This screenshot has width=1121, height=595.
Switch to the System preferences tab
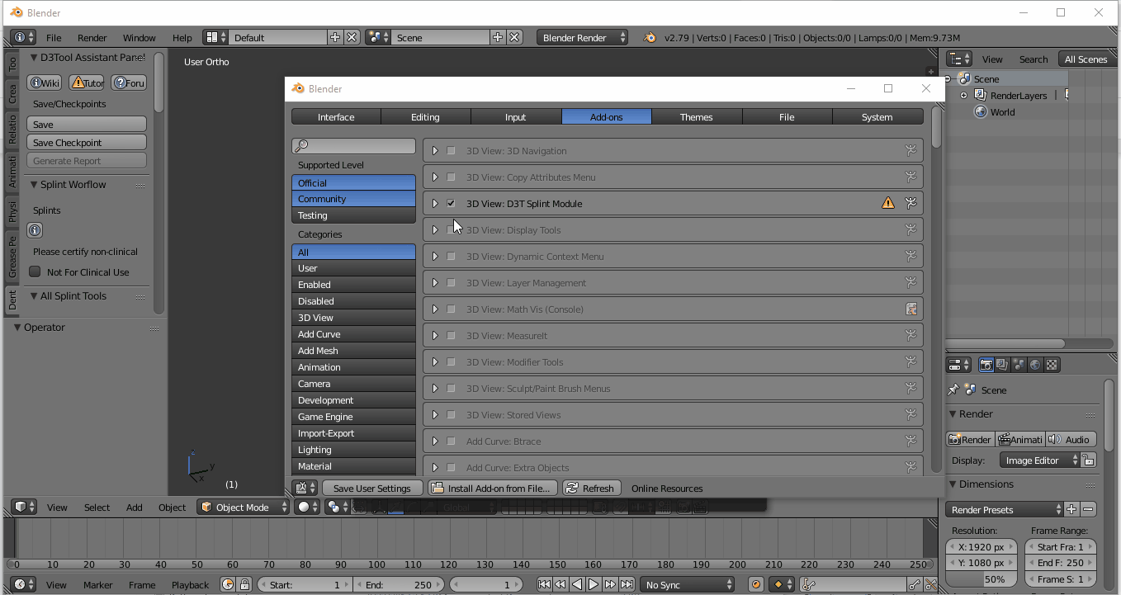point(877,116)
